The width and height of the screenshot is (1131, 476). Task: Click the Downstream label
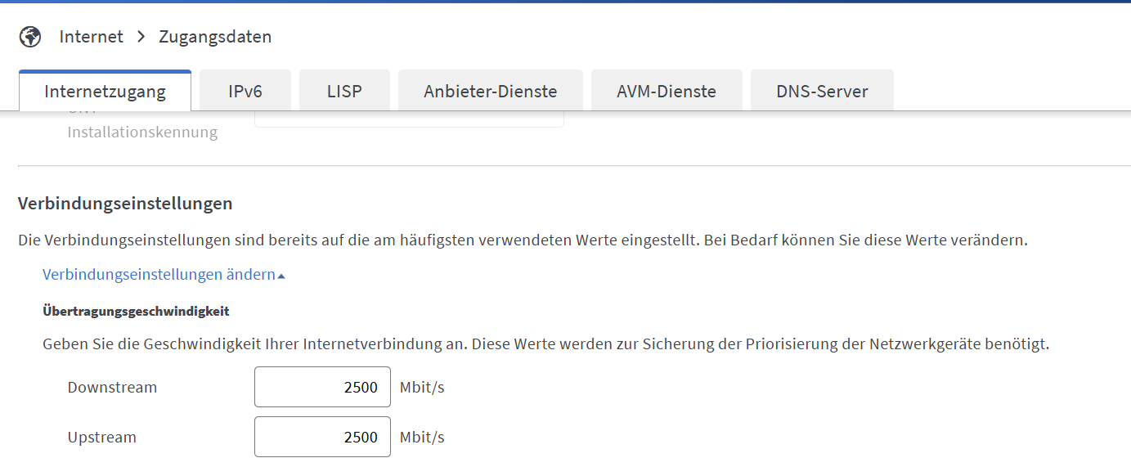tap(112, 387)
